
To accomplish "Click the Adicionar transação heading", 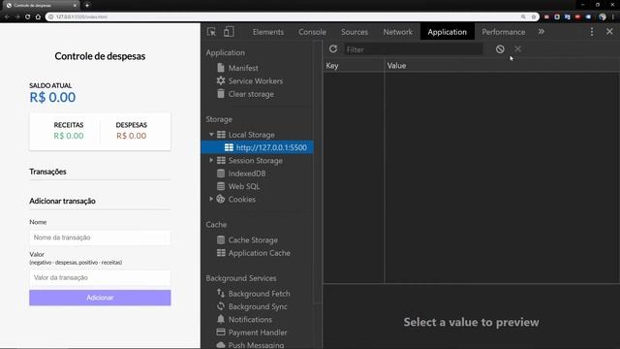I will click(x=62, y=201).
